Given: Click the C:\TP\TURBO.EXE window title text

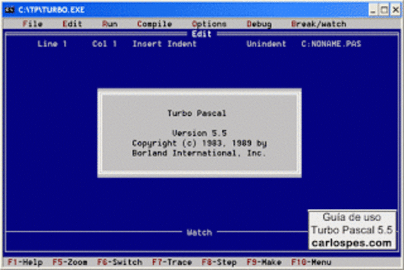Looking at the screenshot, I should point(52,10).
